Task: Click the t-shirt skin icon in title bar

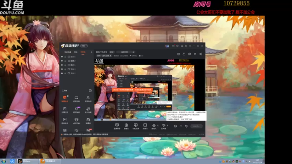Action: pos(186,46)
